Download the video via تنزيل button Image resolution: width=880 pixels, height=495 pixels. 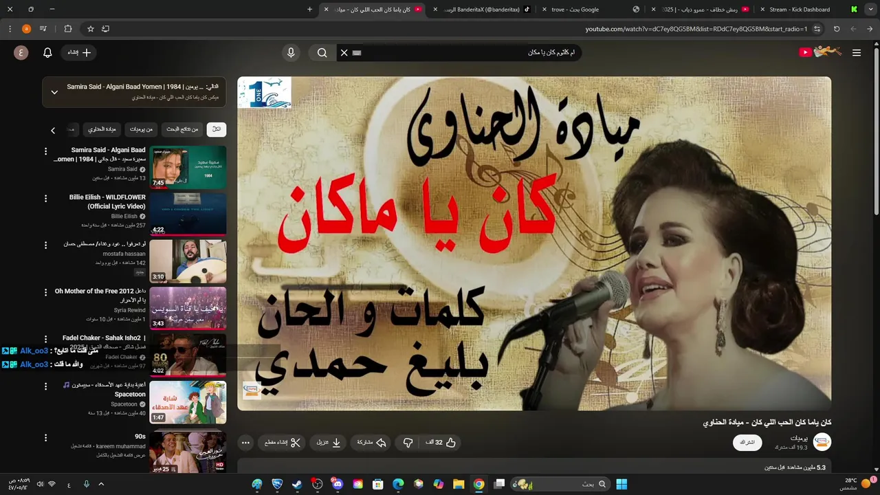pyautogui.click(x=329, y=443)
